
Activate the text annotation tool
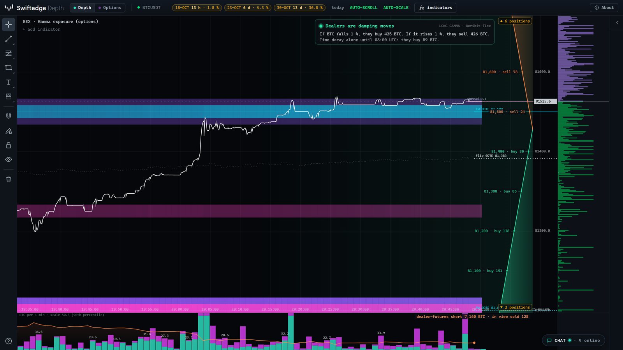click(x=9, y=82)
